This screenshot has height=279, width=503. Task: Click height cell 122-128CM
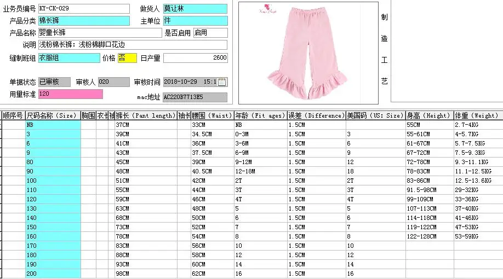[430, 236]
